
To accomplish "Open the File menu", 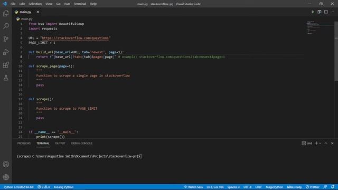I will (13, 4).
